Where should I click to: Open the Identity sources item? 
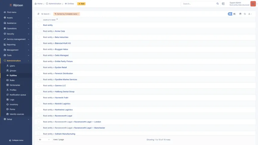click(x=16, y=114)
